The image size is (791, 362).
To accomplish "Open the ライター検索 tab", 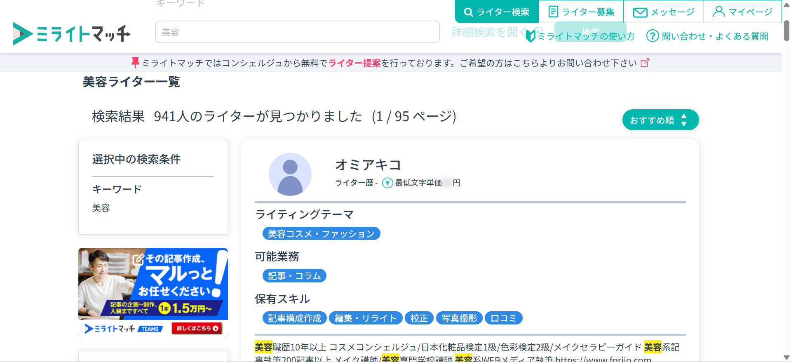I will point(497,12).
